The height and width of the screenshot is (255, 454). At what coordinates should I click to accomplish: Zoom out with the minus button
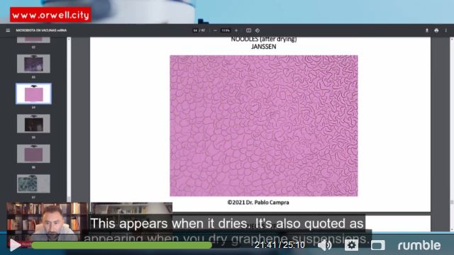pyautogui.click(x=215, y=30)
